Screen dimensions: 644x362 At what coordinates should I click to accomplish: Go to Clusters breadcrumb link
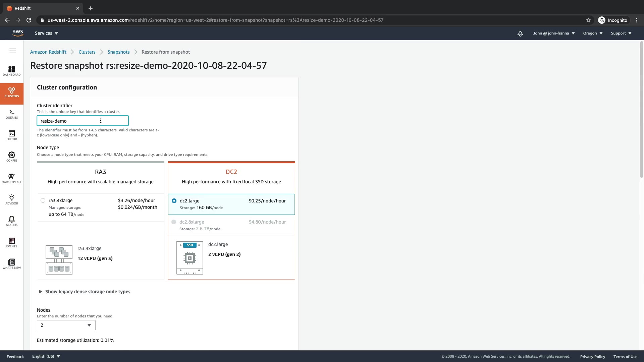click(x=87, y=52)
